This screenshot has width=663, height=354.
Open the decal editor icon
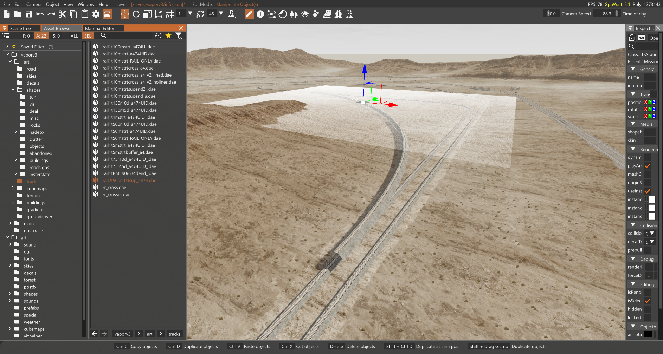[x=283, y=14]
